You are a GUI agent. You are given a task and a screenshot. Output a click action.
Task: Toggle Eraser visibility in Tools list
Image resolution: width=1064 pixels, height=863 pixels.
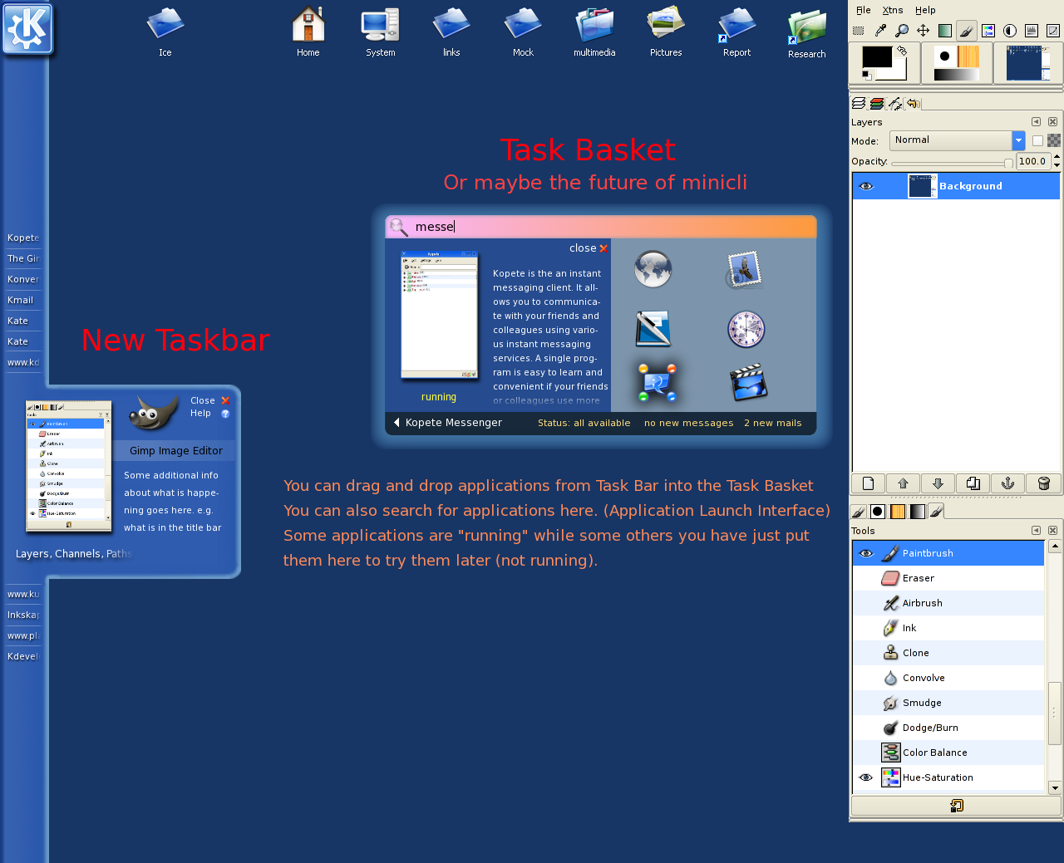coord(866,578)
